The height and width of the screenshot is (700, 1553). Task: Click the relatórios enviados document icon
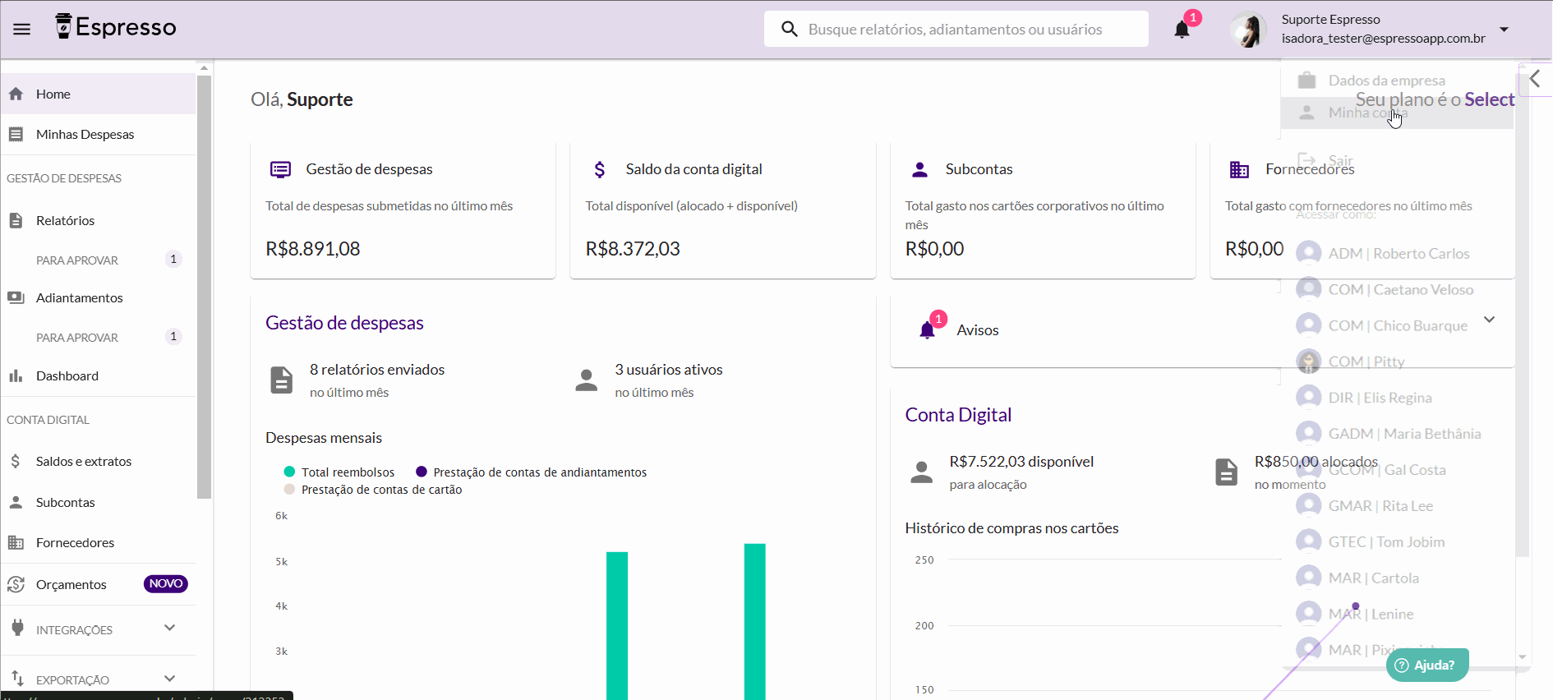pyautogui.click(x=282, y=380)
